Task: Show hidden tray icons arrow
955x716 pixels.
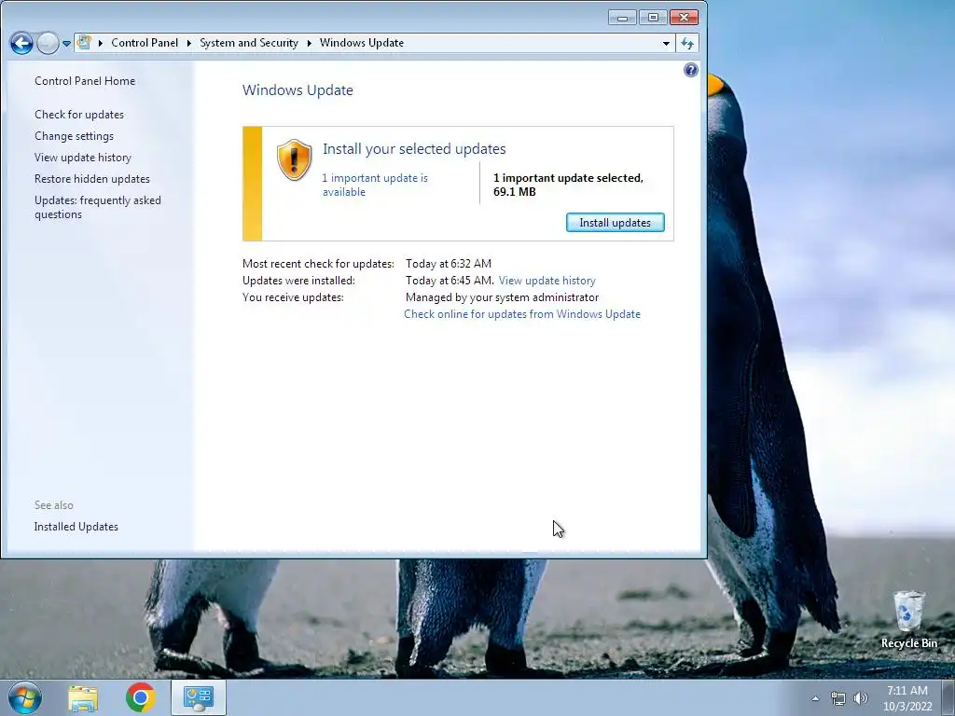Action: 815,698
